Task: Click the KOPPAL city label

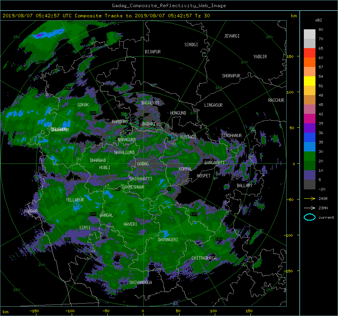Action: [x=186, y=169]
